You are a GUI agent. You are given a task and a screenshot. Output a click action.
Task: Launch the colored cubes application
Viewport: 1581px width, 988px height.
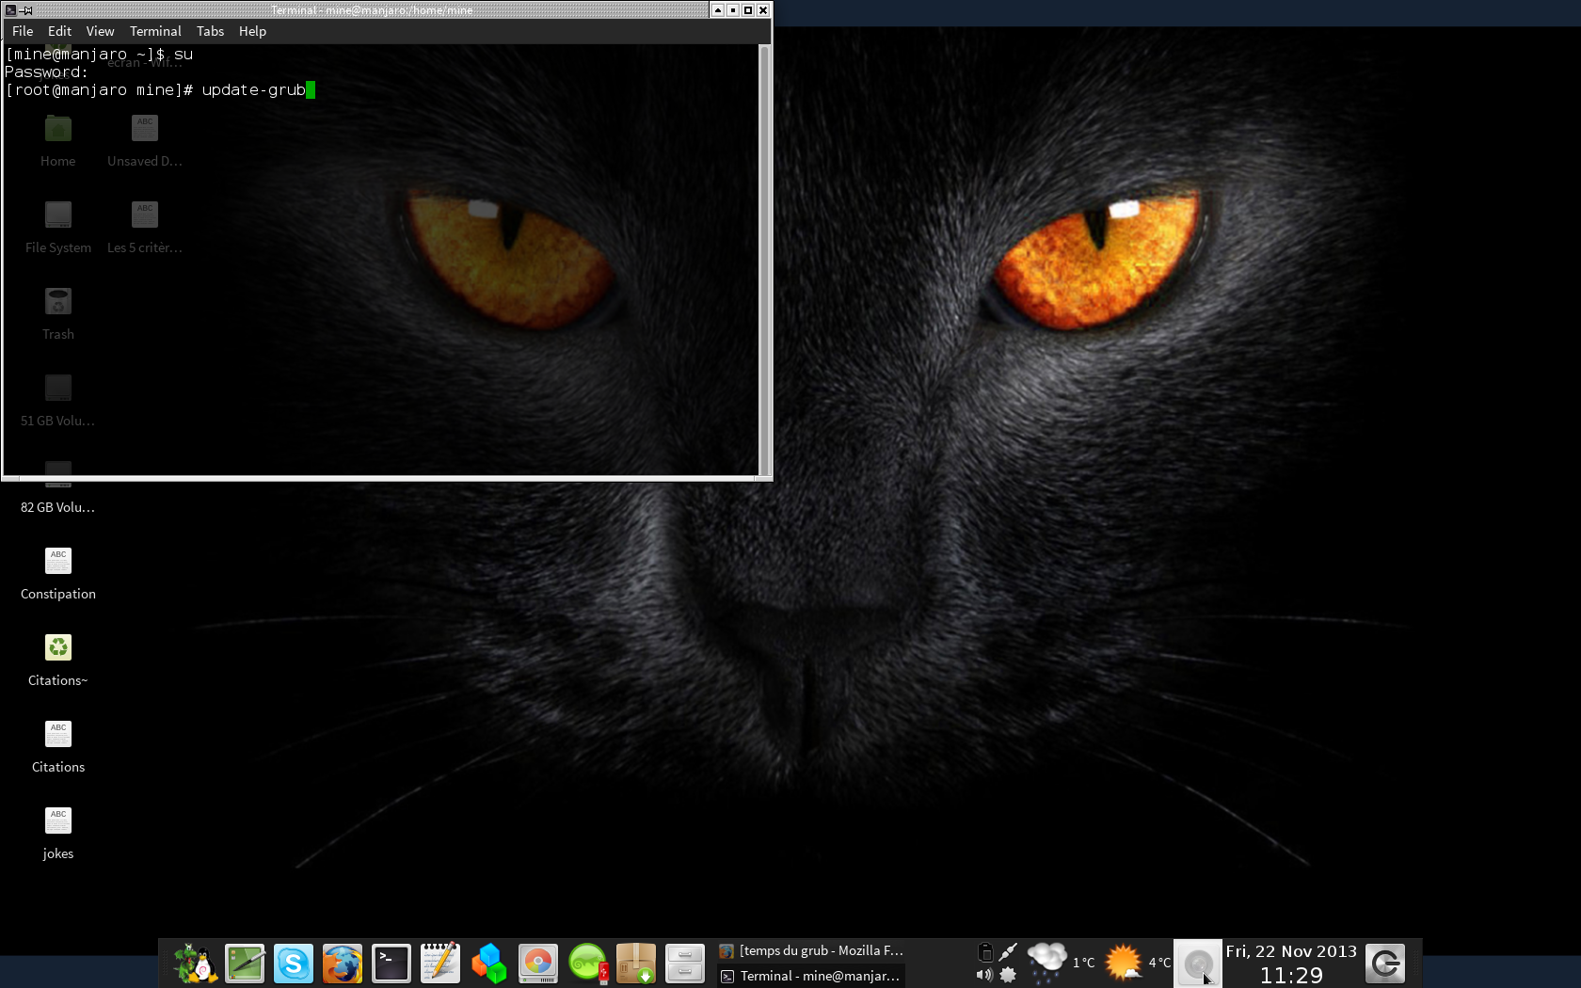(489, 964)
